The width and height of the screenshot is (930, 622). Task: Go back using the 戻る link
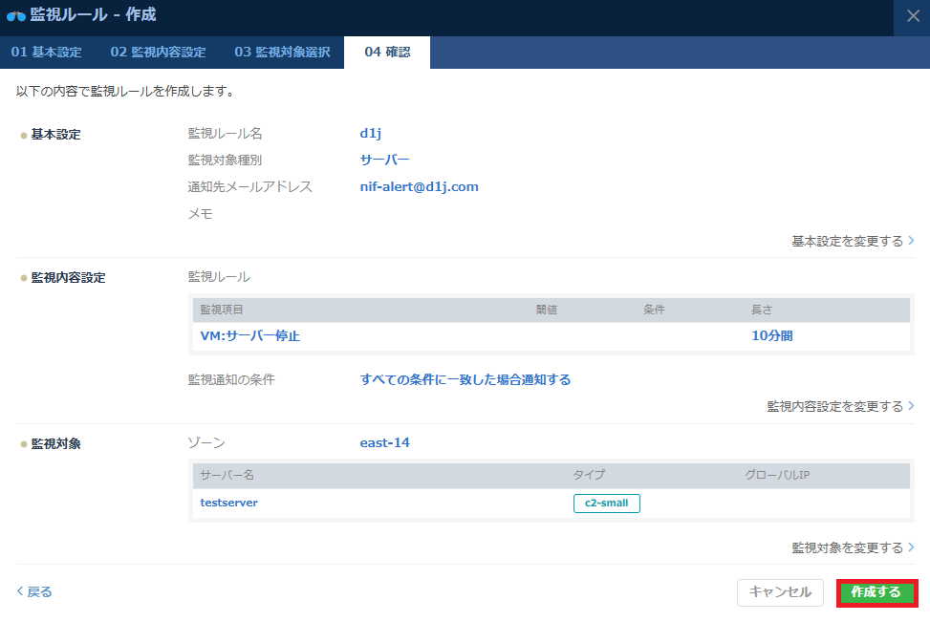point(35,591)
